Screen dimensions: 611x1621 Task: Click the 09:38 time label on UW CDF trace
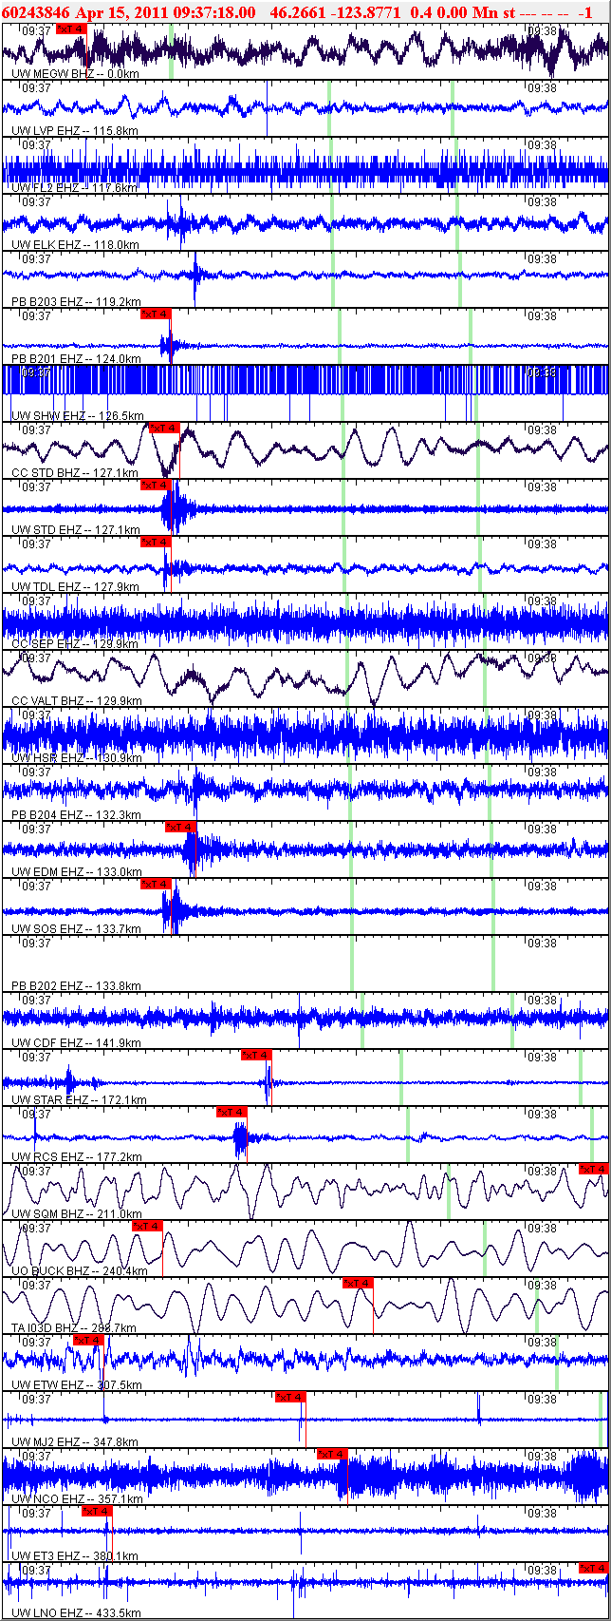point(542,1001)
